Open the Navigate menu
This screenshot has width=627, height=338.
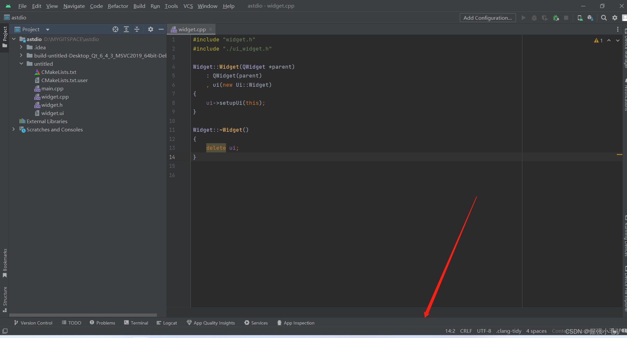coord(74,6)
